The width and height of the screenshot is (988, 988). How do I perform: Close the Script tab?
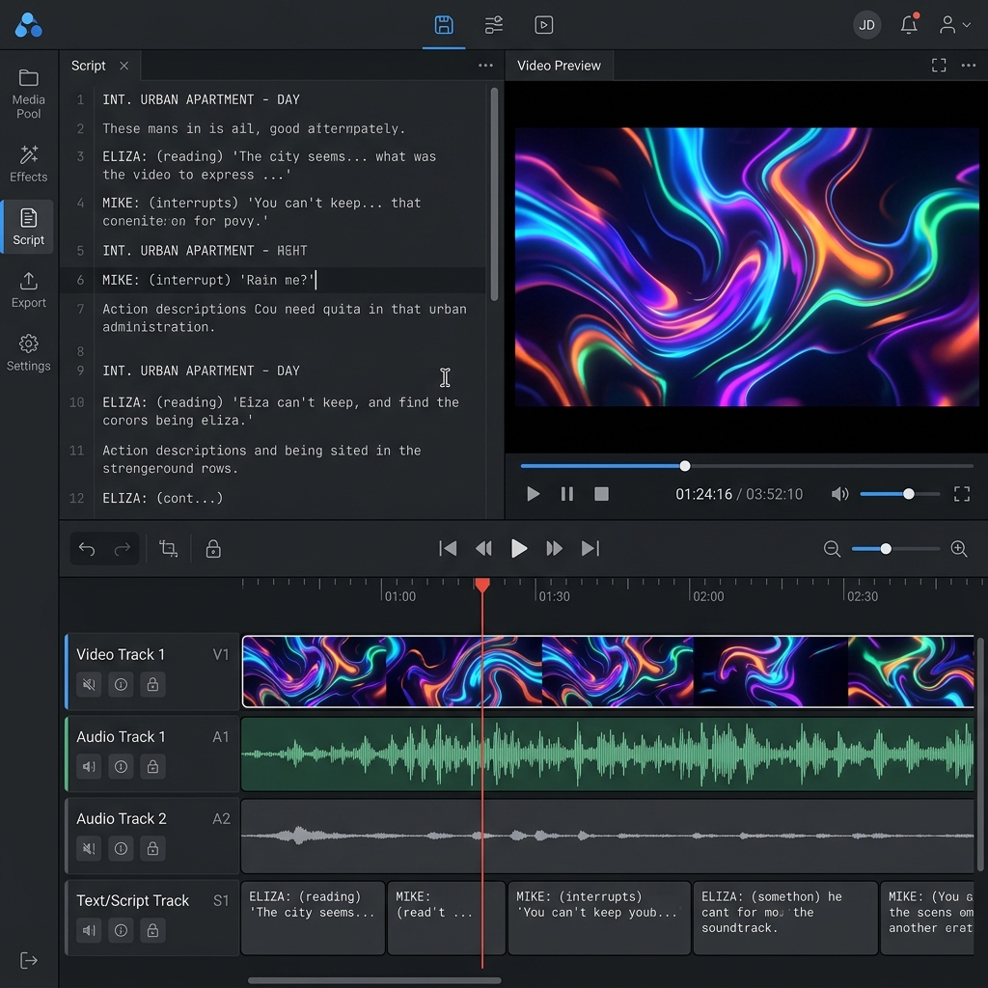click(x=124, y=66)
